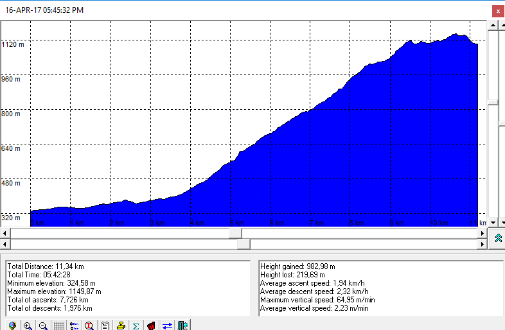Click the list options icon

tap(74, 326)
